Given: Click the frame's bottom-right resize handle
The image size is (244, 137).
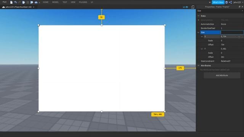Looking at the screenshot, I should 165,112.
